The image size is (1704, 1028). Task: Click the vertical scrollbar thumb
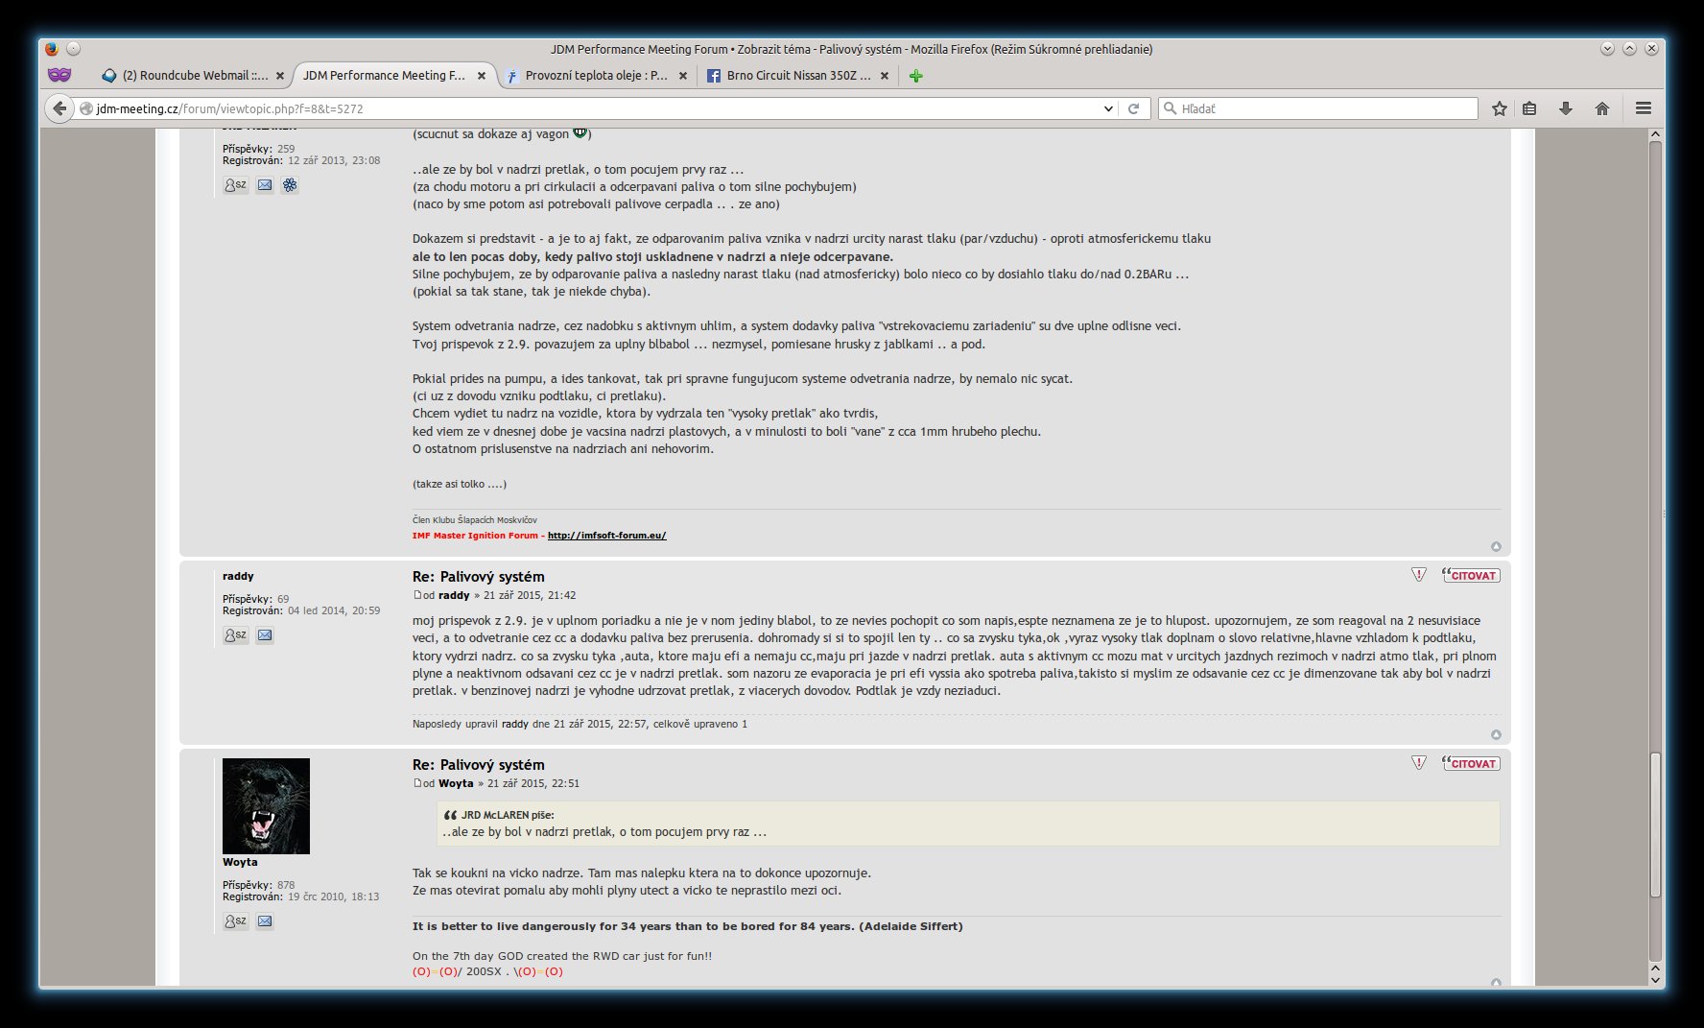[x=1655, y=825]
